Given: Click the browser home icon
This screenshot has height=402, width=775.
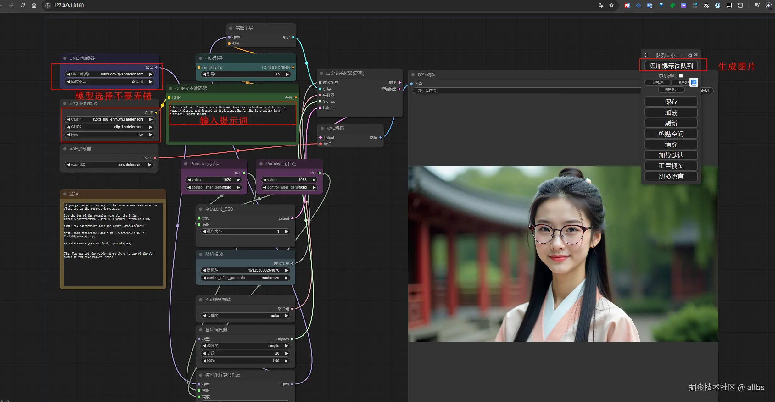Looking at the screenshot, I should coord(34,5).
